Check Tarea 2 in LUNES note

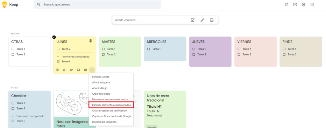(58, 49)
